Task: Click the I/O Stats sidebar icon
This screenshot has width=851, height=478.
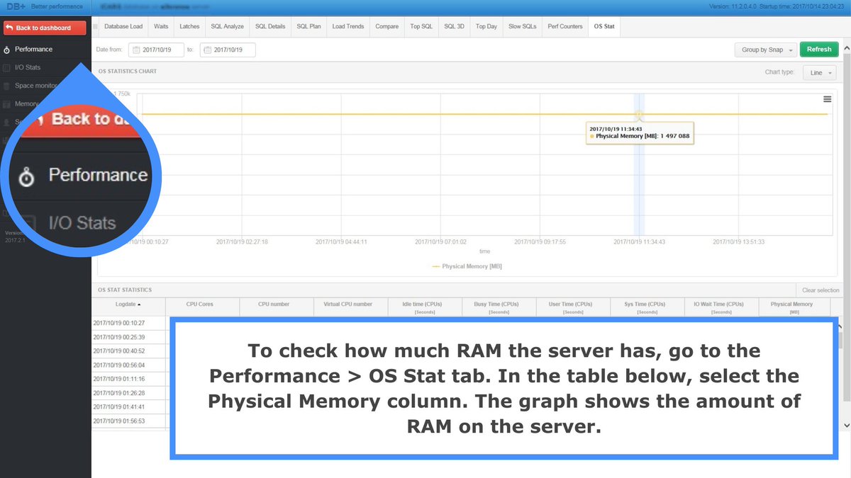Action: pos(7,67)
